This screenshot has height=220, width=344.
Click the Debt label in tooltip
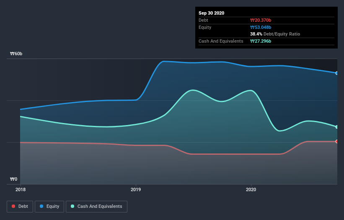click(x=203, y=20)
